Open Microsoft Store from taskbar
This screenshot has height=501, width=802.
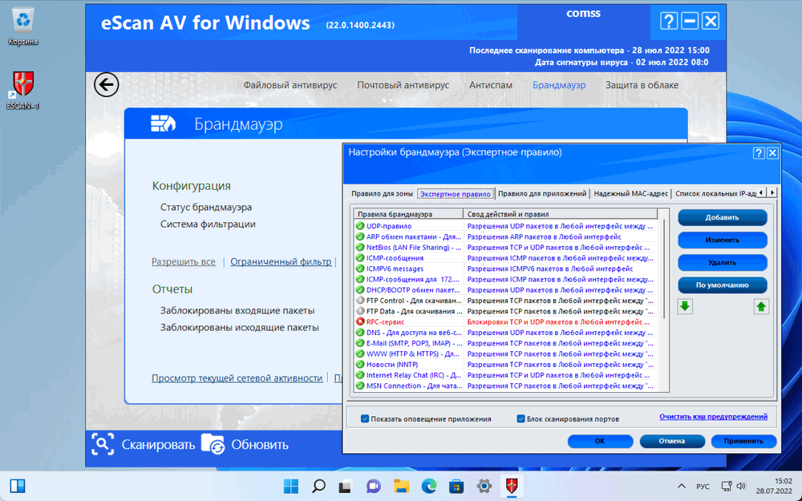pyautogui.click(x=456, y=486)
